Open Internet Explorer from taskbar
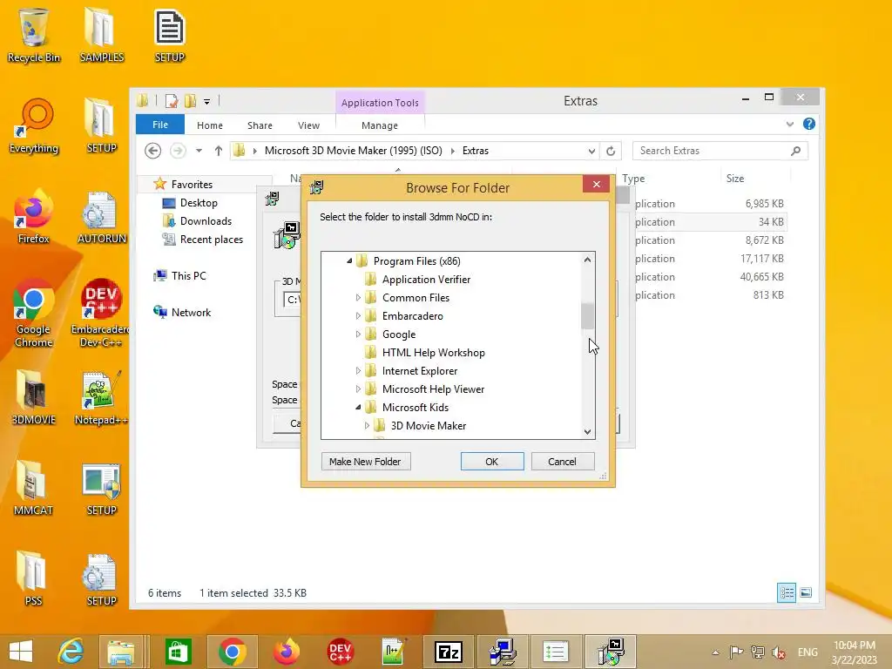 [x=71, y=652]
